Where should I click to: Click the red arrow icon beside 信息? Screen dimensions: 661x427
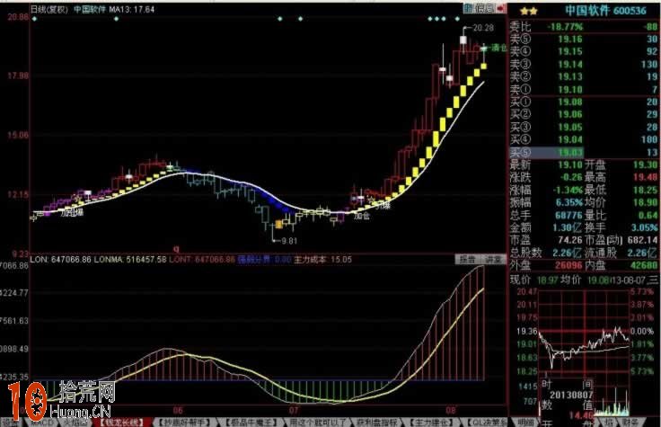coord(501,8)
